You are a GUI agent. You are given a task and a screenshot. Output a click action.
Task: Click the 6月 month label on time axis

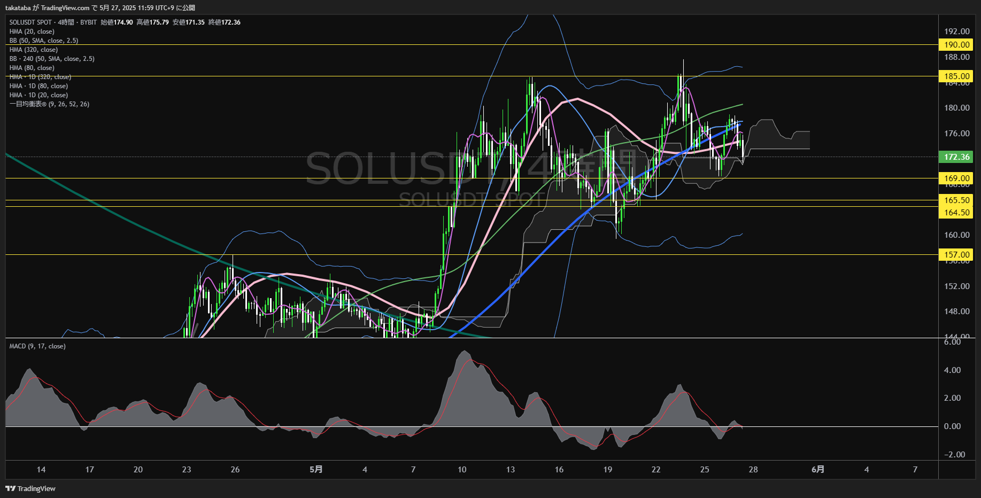click(818, 470)
